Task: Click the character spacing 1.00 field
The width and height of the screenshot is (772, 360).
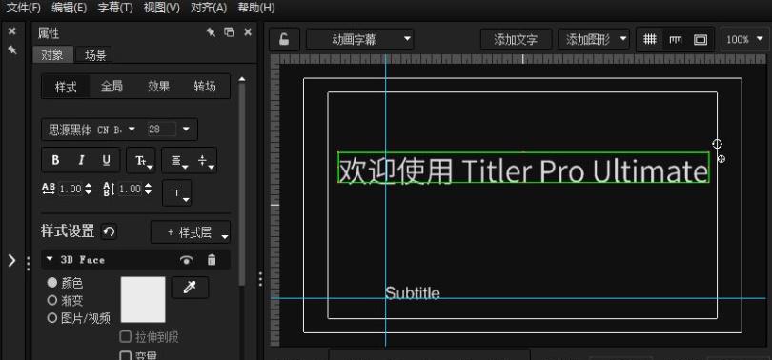Action: pos(71,189)
